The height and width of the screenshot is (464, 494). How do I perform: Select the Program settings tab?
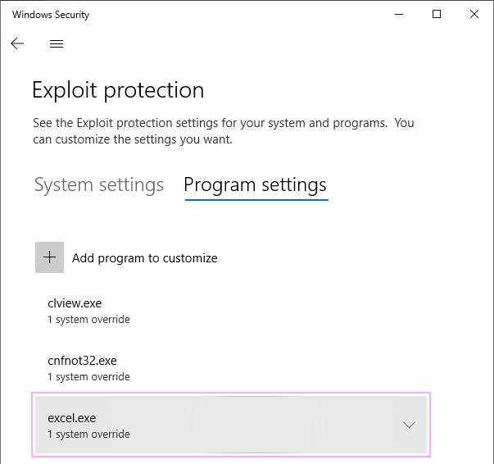(255, 184)
